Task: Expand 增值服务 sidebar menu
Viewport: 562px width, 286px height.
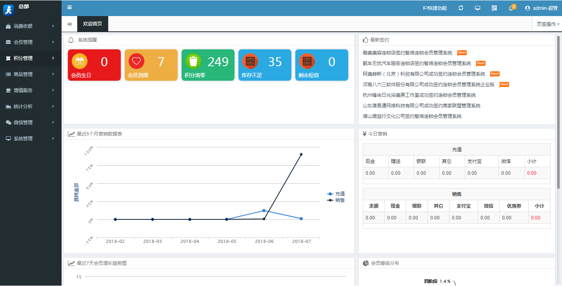Action: [x=31, y=91]
